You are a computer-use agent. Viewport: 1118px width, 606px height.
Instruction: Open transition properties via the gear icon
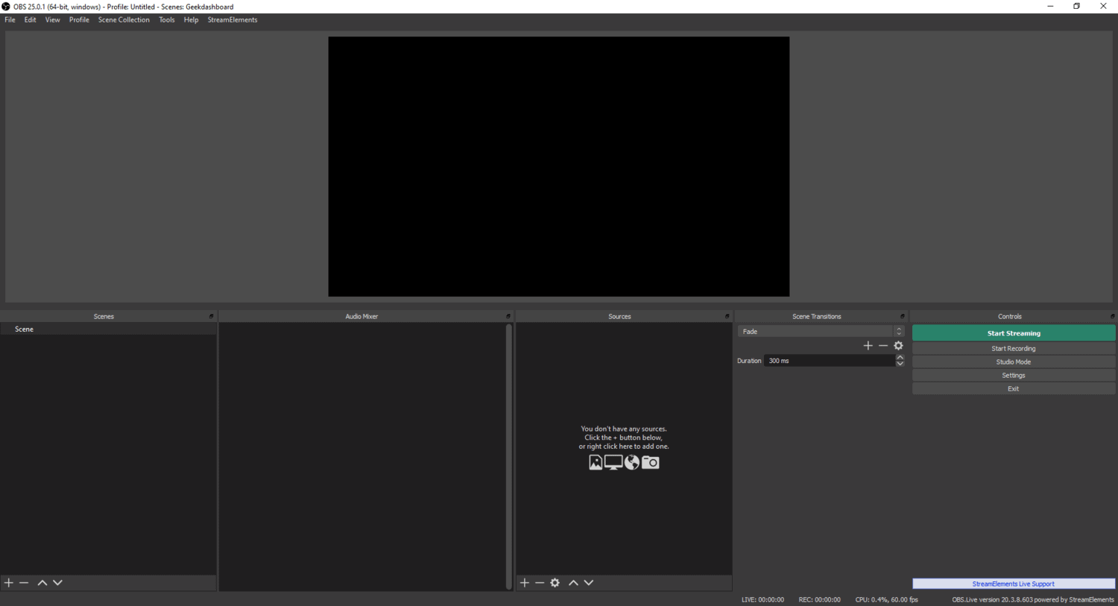[898, 345]
